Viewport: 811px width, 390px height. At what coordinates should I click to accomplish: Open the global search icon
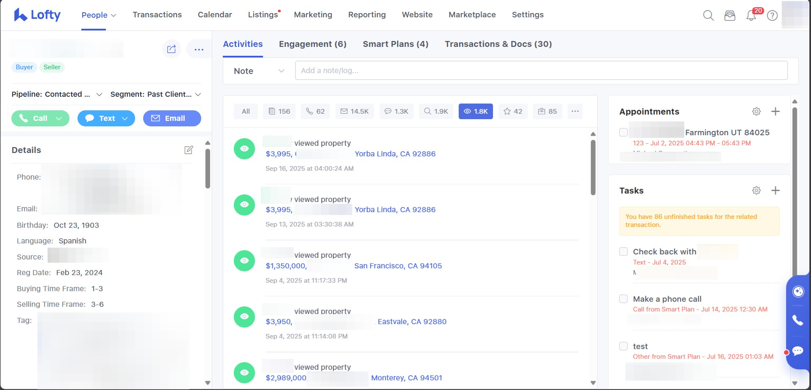[708, 16]
